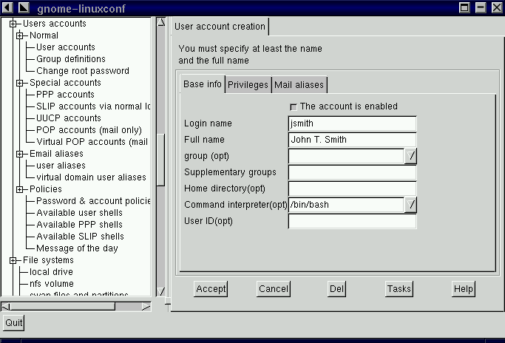Select the Base info tab

click(x=202, y=84)
